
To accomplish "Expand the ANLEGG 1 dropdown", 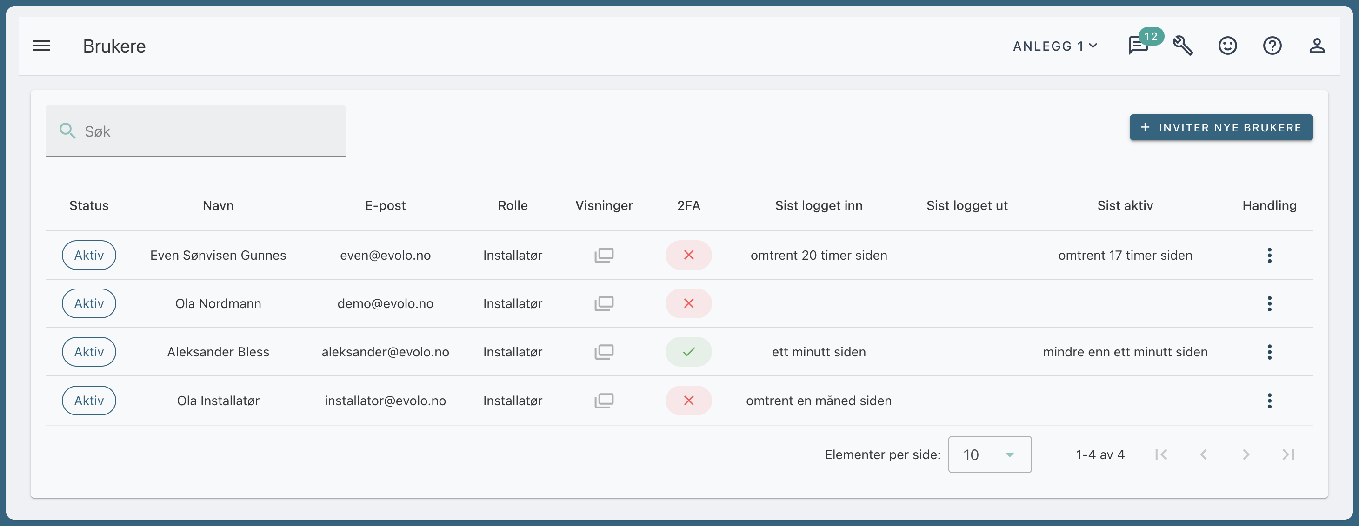I will click(x=1055, y=46).
